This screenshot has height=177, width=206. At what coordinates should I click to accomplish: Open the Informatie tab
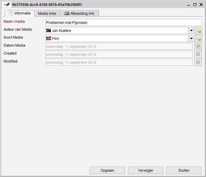[20, 13]
